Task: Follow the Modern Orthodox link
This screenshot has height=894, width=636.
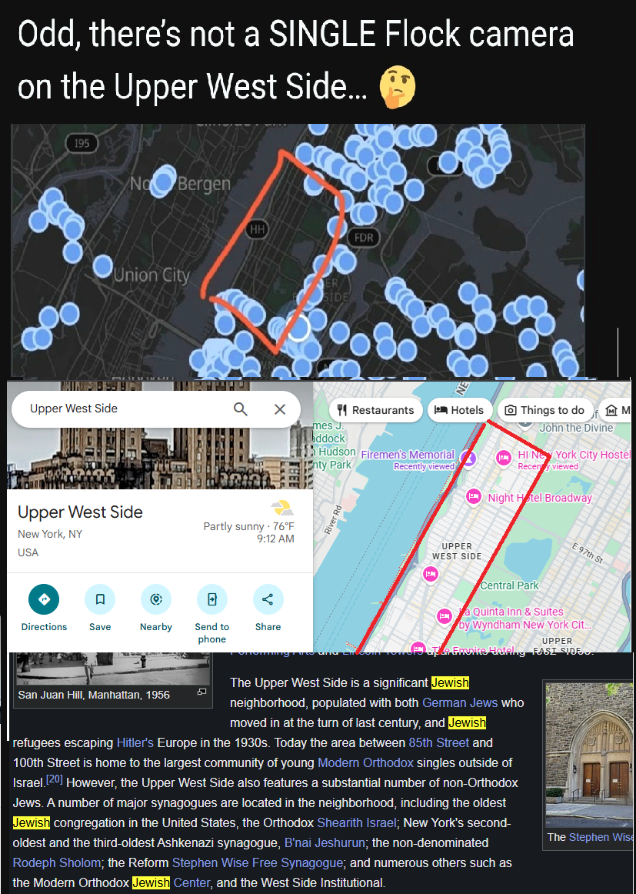Action: pos(365,762)
